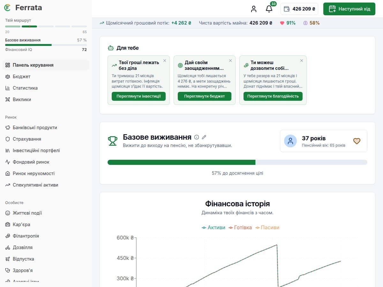This screenshot has height=287, width=383.
Task: Click the sidebar Базове виживання 57 % progress bar
Action: coord(46,45)
